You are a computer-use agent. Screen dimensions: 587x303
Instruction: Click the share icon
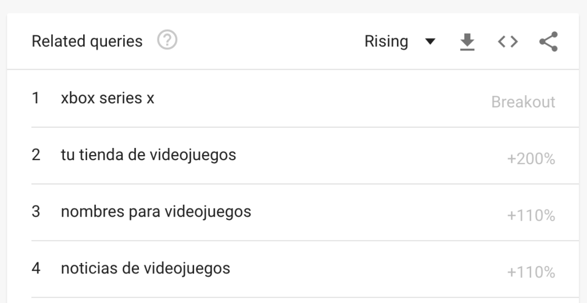pyautogui.click(x=547, y=42)
